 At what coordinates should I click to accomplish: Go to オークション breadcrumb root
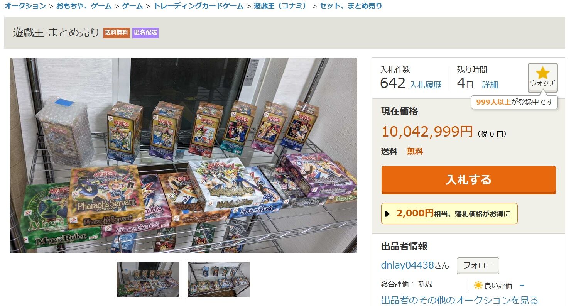tap(25, 6)
